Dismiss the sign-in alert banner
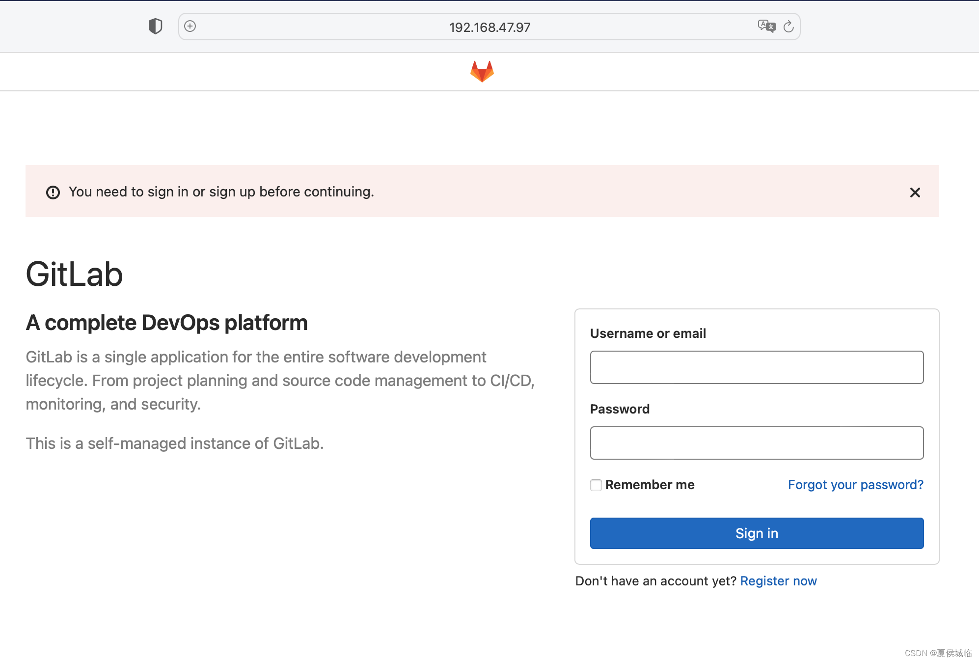The image size is (979, 662). [915, 192]
